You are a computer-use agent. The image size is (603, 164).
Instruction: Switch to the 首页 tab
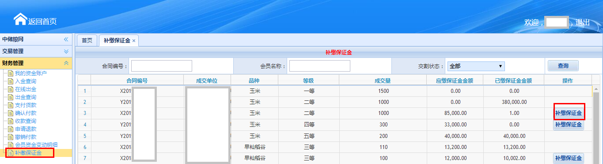[x=87, y=40]
